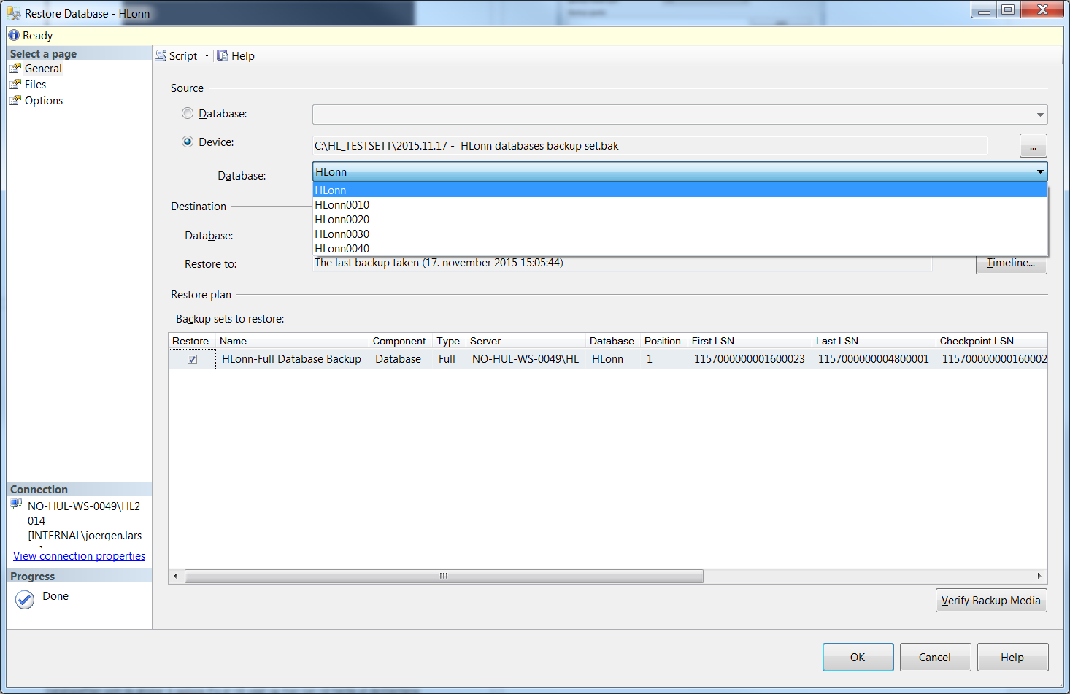The image size is (1070, 694).
Task: Click the Position column header
Action: 663,341
